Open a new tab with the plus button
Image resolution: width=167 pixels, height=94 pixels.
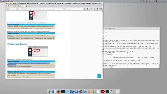point(27,6)
